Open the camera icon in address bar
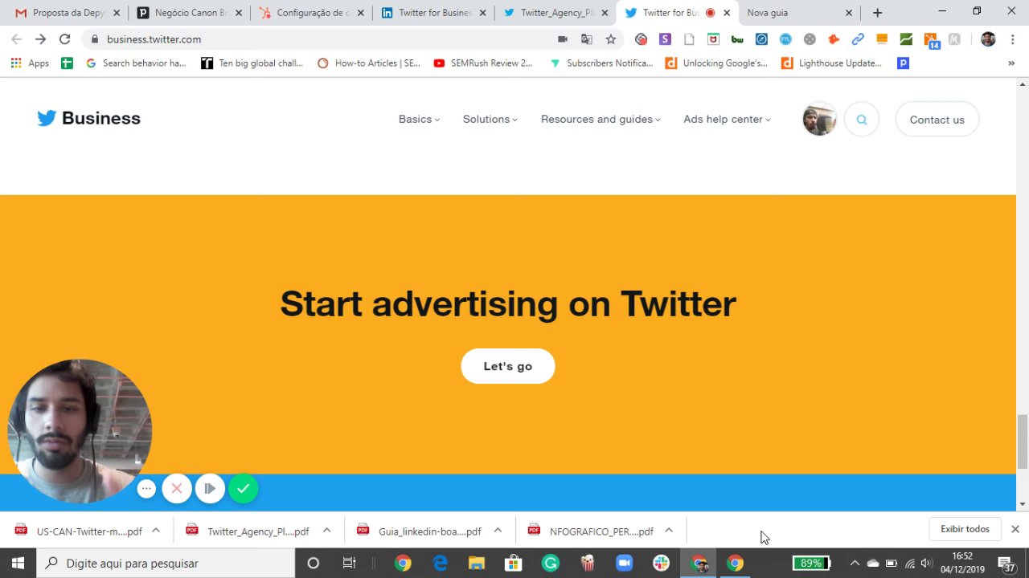The width and height of the screenshot is (1029, 578). [x=563, y=39]
